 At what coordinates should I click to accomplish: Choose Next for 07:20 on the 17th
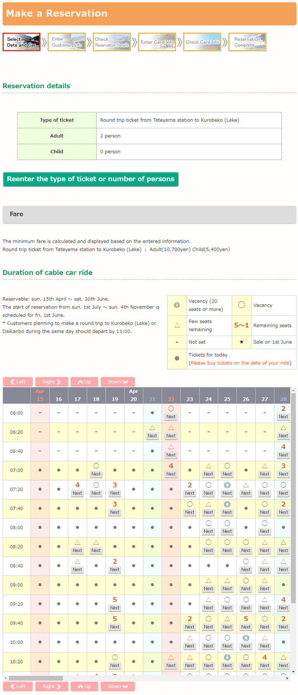(x=77, y=493)
